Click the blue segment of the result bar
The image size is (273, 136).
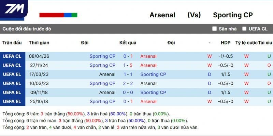68,15
